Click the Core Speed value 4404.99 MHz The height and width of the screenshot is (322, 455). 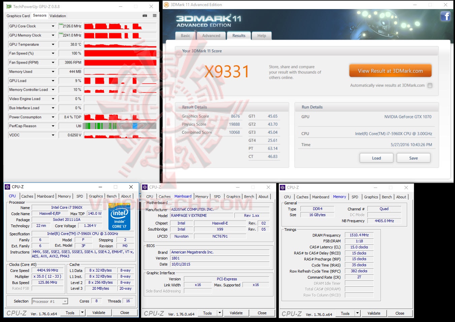pyautogui.click(x=47, y=270)
